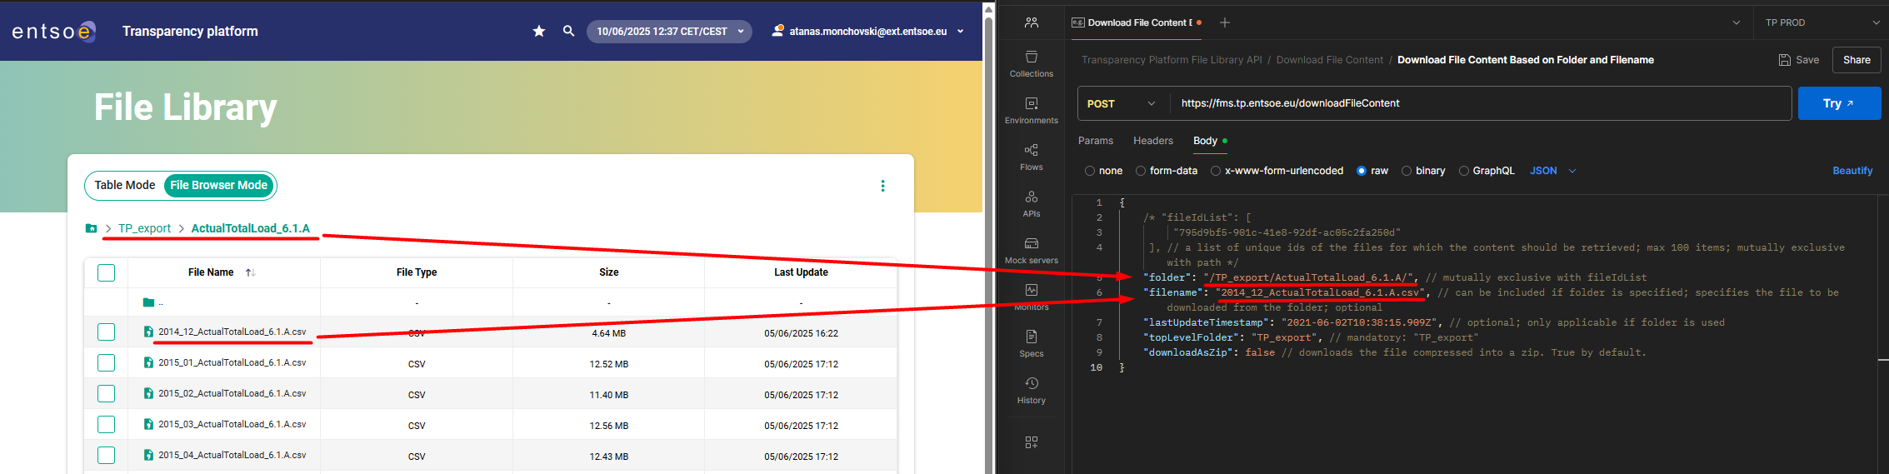Click the TP_export breadcrumb link

[144, 228]
